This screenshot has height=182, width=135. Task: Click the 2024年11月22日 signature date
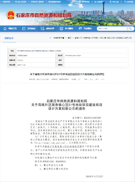[94, 177]
